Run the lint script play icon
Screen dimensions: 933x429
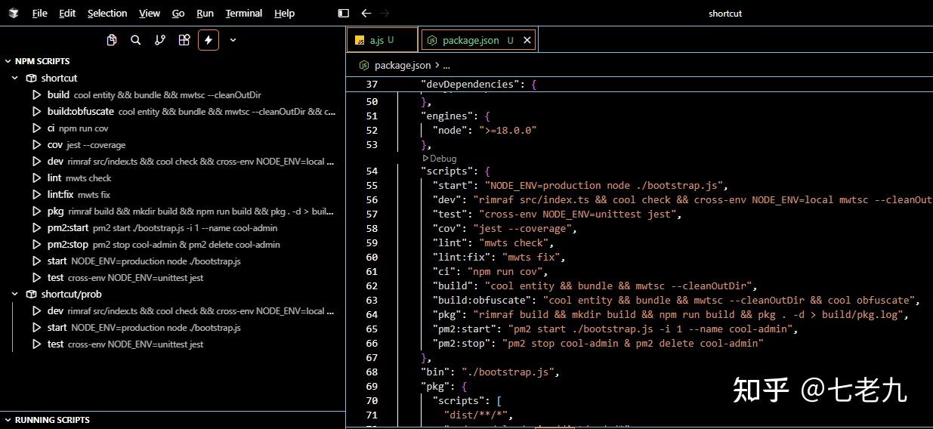tap(36, 178)
